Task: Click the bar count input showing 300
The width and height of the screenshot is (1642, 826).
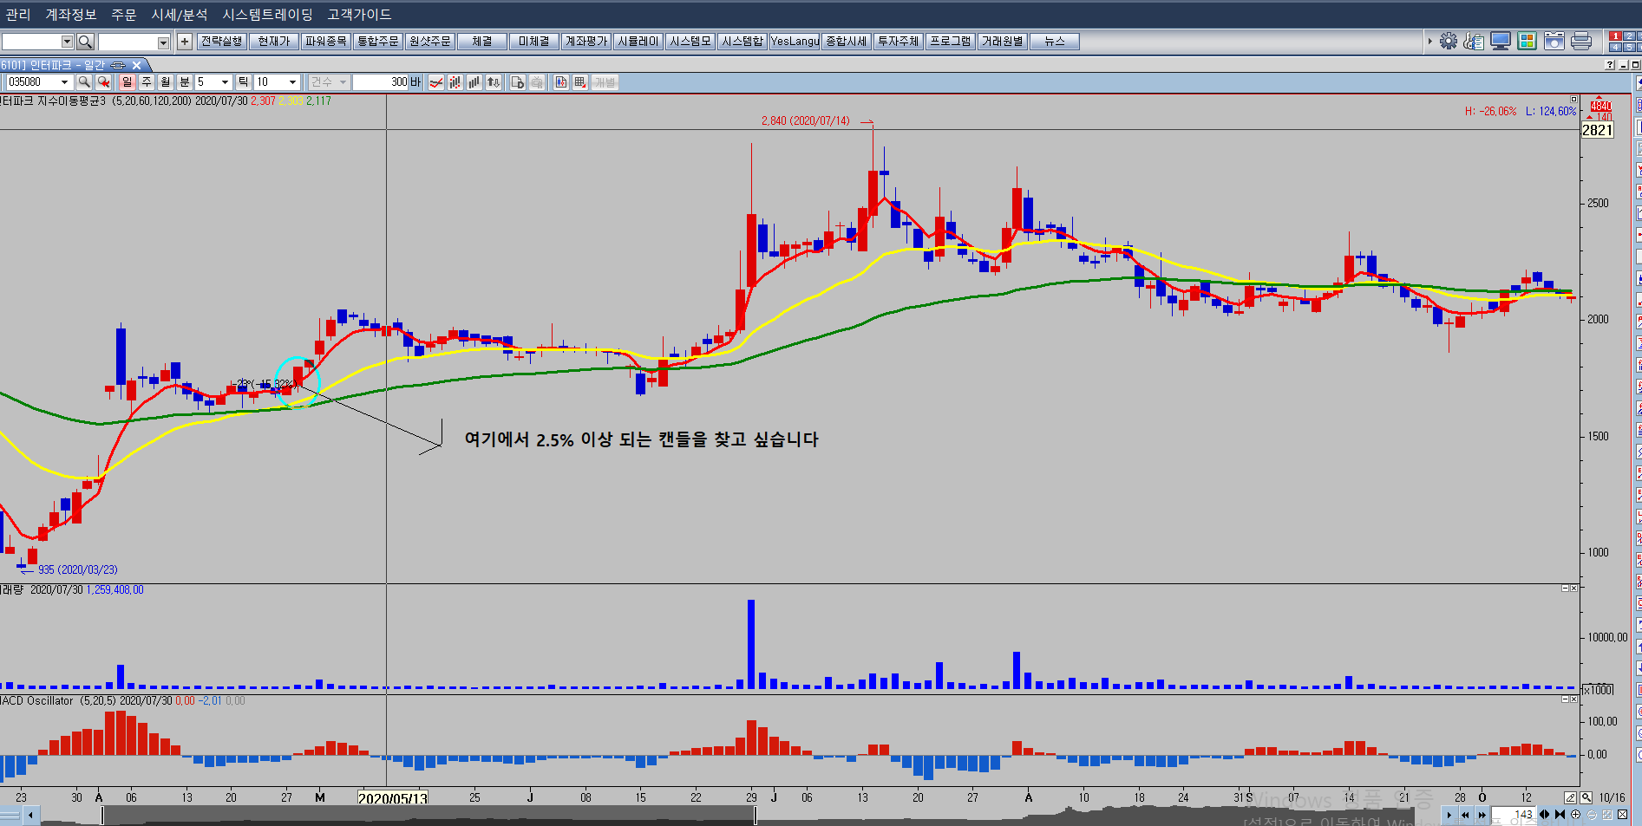Action: (x=382, y=81)
